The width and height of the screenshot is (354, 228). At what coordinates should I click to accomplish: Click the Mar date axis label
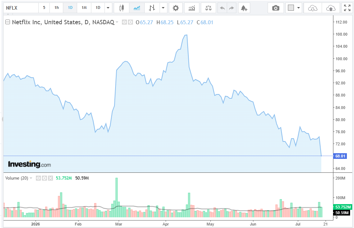(x=118, y=224)
